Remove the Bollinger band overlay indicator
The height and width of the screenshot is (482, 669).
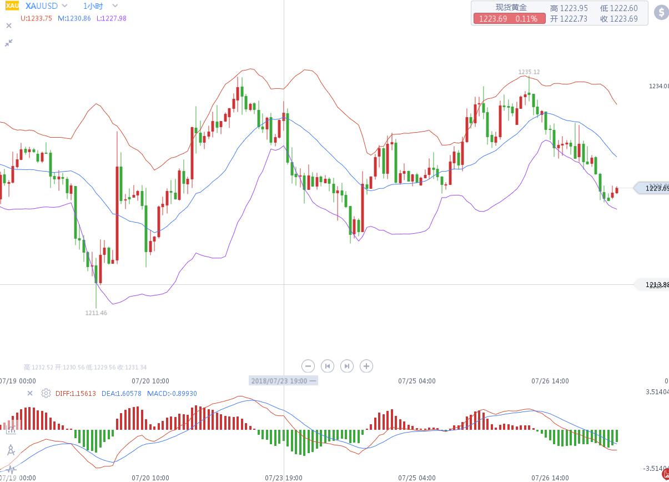[x=9, y=26]
